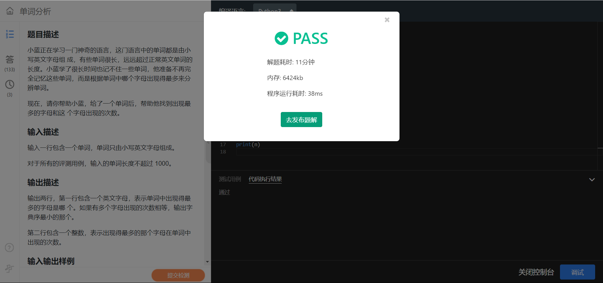Click the 提交检测 submit button

[x=178, y=275]
